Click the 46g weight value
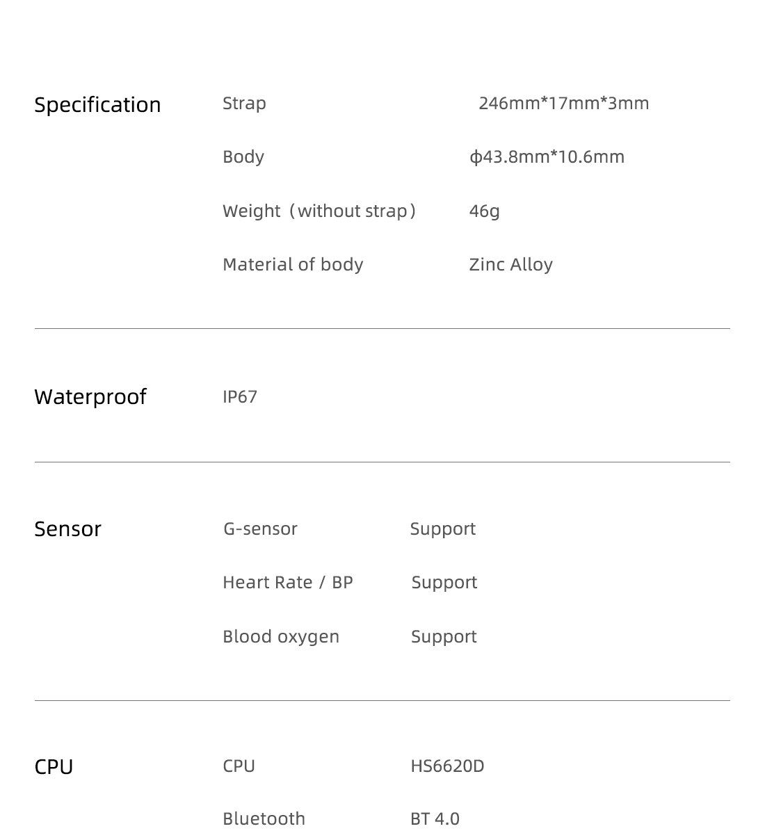This screenshot has width=765, height=831. tap(485, 211)
